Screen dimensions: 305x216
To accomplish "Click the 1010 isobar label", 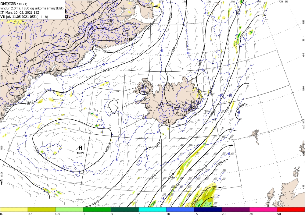I will (204, 168).
